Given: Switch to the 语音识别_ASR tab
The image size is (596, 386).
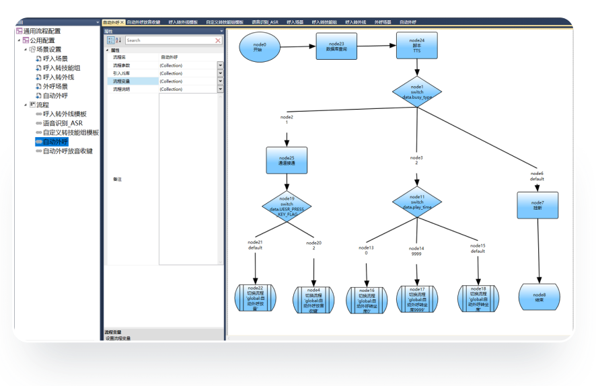Looking at the screenshot, I should (x=264, y=22).
